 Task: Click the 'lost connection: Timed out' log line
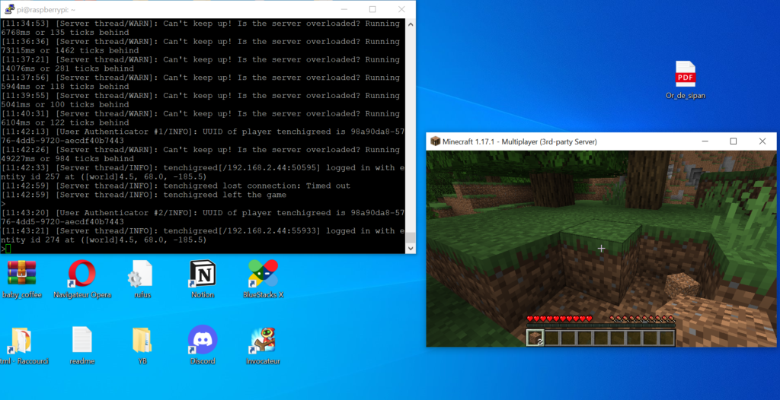[176, 186]
